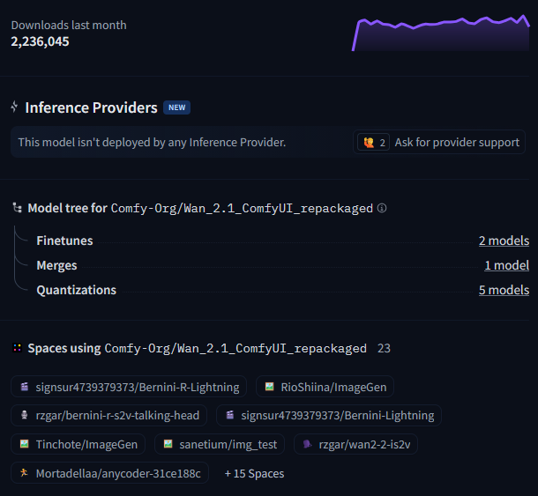Screen dimensions: 538x496
Task: Select the Finetunes tree row label
Action: coord(64,241)
